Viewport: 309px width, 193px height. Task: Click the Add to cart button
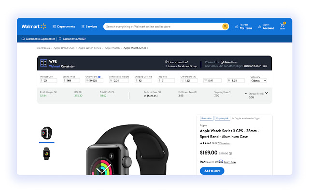coord(212,171)
